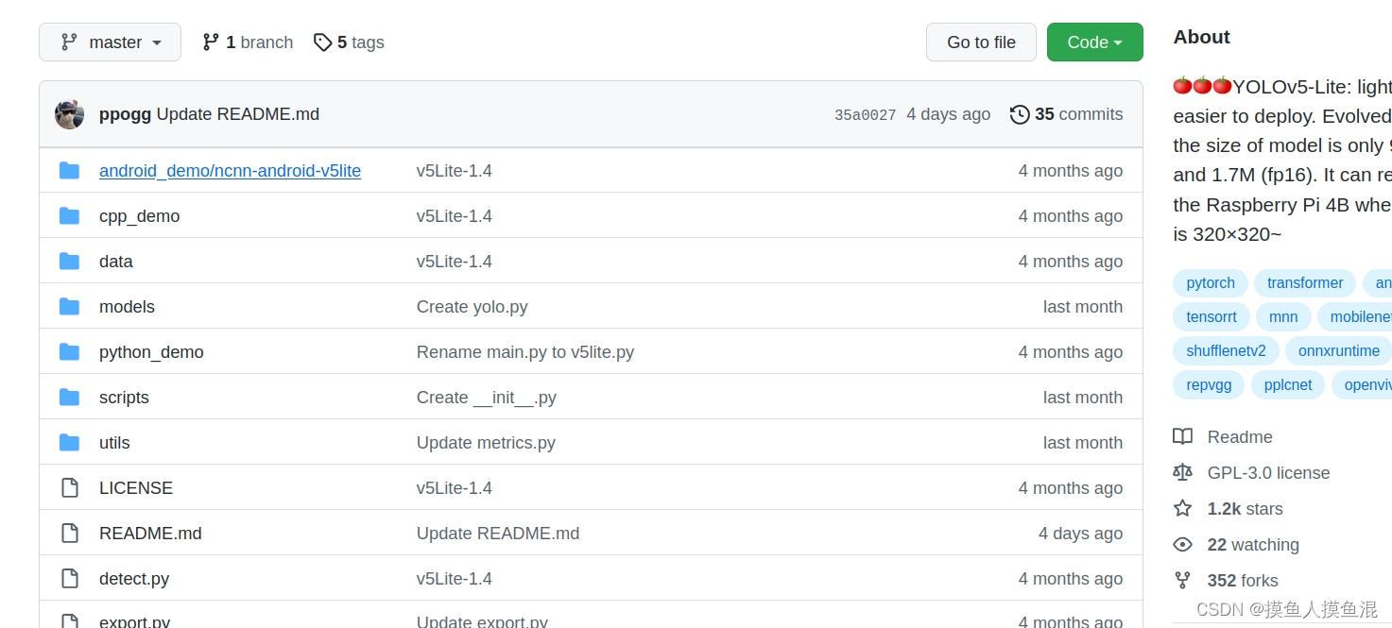
Task: Select the transformer topic tag
Action: click(x=1305, y=283)
